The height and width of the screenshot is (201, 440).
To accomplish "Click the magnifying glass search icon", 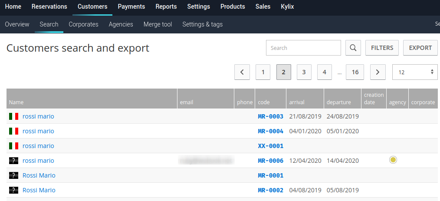I will [353, 48].
